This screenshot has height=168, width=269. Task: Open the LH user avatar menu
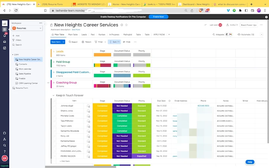5,158
